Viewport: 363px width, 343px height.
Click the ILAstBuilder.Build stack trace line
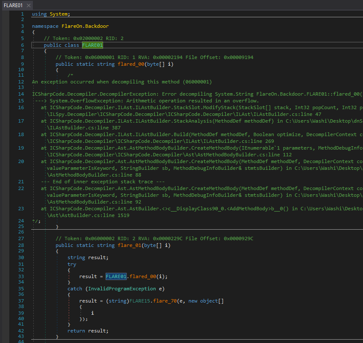pos(202,134)
